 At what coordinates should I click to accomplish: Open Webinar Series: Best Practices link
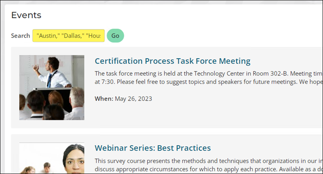[153, 148]
